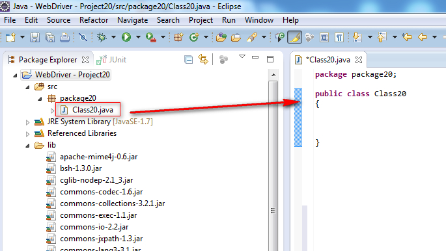The height and width of the screenshot is (251, 446).
Task: Click the Run Last Tool icon
Action: (151, 37)
